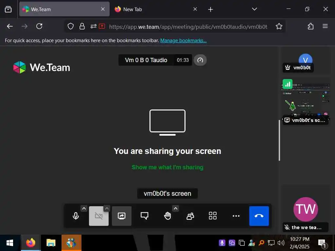List all tabs dropdown arrow
This screenshot has width=335, height=251.
[254, 9]
